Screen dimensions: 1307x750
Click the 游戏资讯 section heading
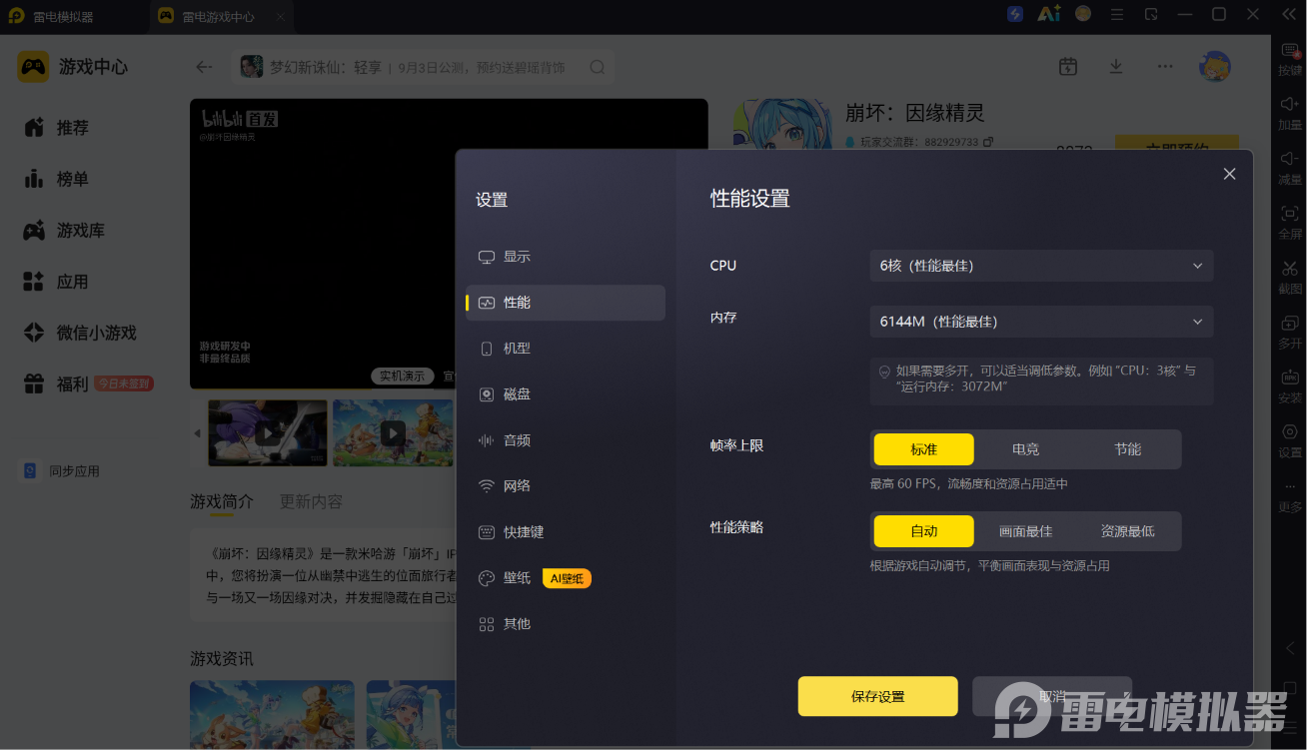(x=222, y=658)
